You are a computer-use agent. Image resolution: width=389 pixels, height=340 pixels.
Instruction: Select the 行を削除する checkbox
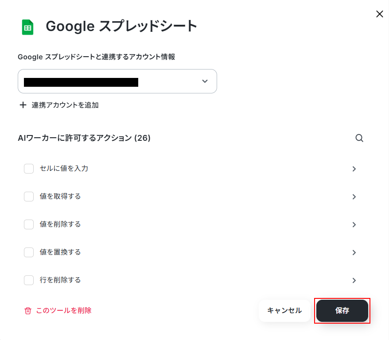[29, 280]
